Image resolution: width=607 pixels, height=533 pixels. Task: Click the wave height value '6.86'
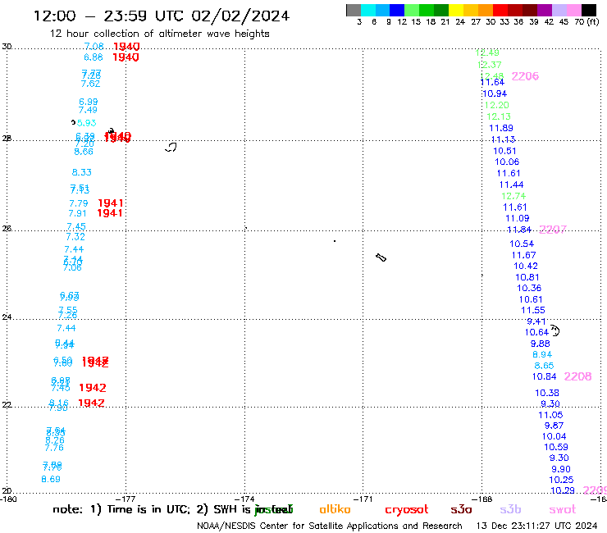[94, 57]
